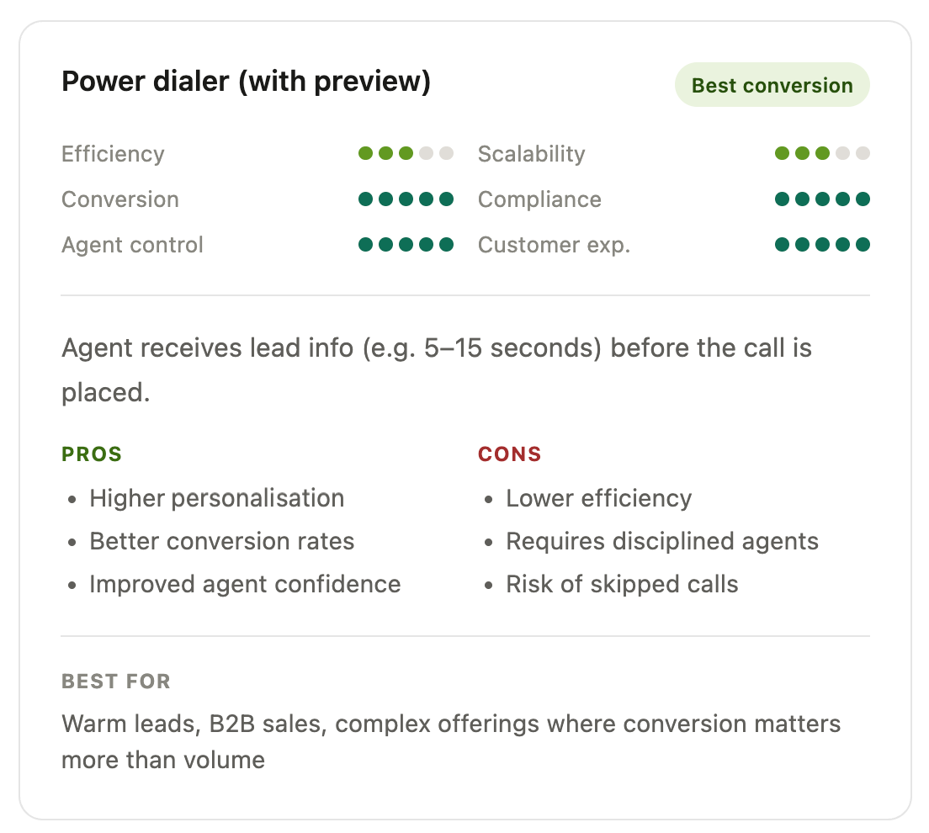The height and width of the screenshot is (833, 929).
Task: Click the Power dialer (with preview) title
Action: pos(246,81)
